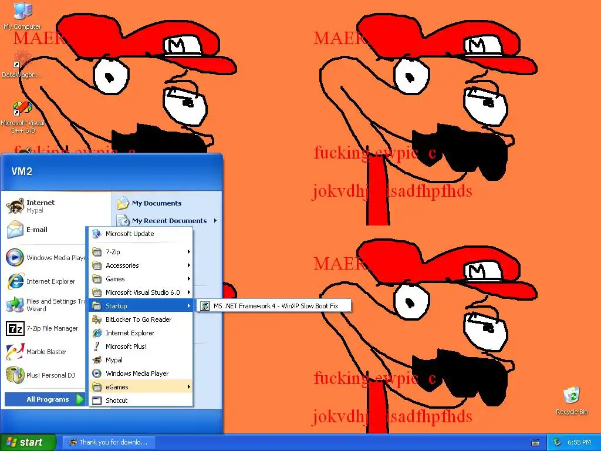Expand the eGames submenu
601x451 pixels.
tap(141, 387)
